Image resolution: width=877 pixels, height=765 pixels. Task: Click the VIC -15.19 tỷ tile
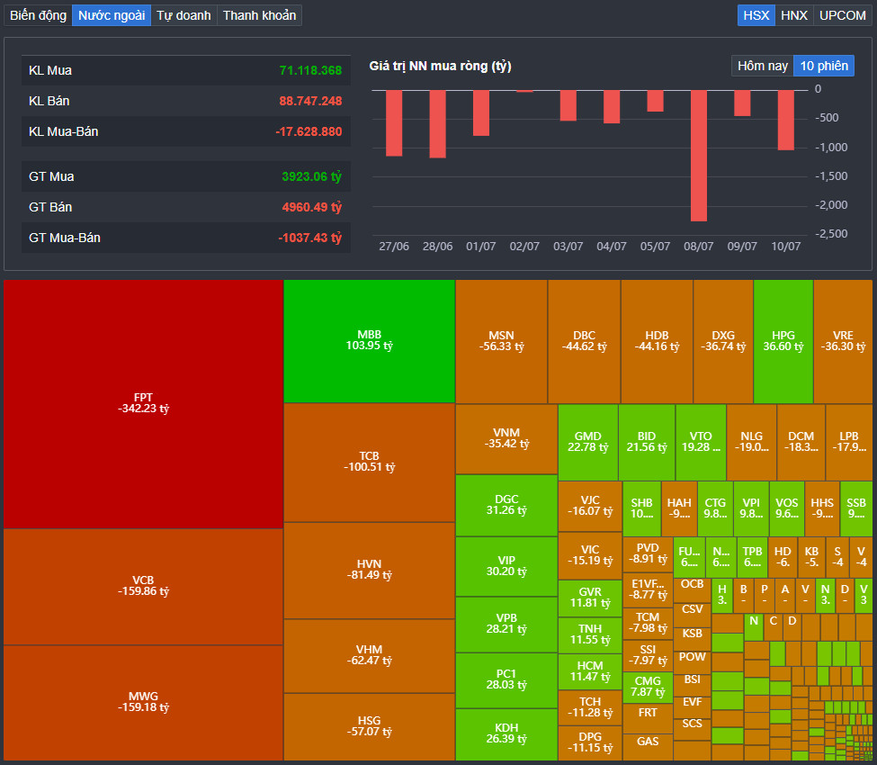(x=590, y=555)
